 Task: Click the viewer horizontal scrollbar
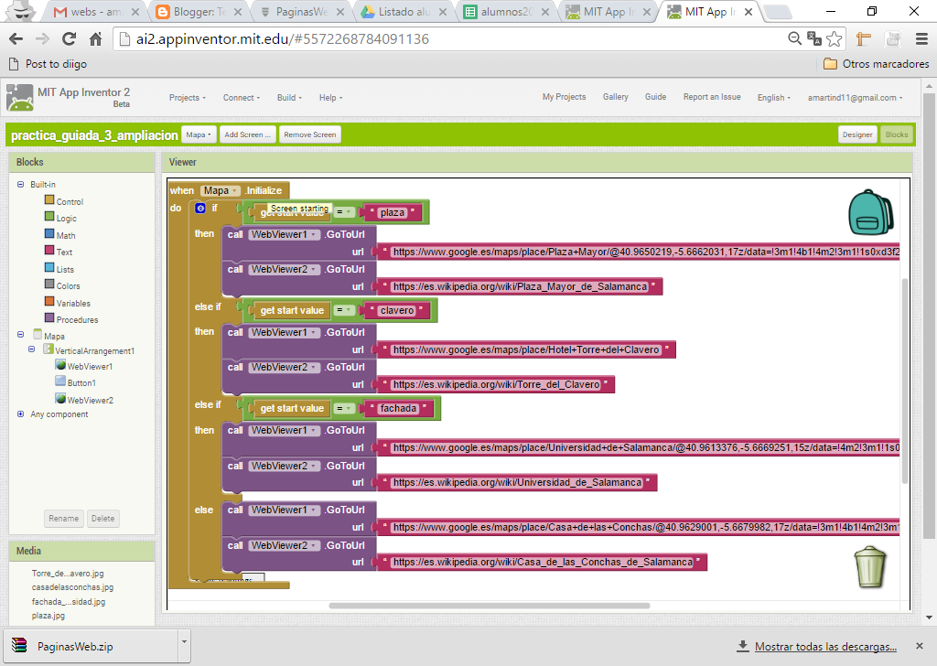tap(489, 606)
